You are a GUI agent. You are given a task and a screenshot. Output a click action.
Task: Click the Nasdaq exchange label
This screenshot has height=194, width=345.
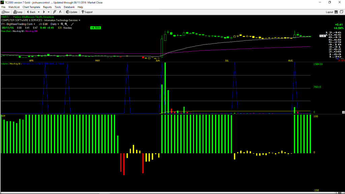pyautogui.click(x=67, y=28)
